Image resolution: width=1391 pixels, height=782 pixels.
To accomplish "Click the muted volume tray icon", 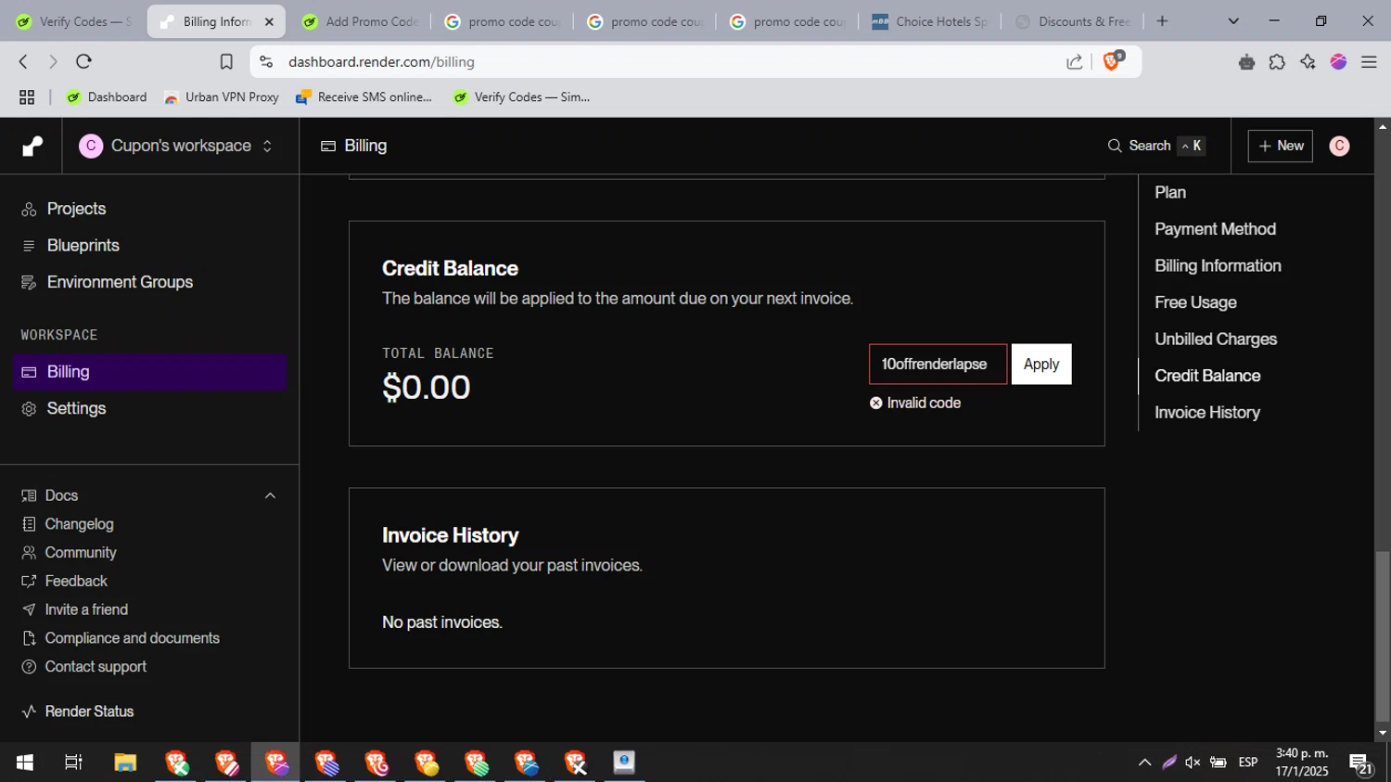I will pyautogui.click(x=1193, y=763).
